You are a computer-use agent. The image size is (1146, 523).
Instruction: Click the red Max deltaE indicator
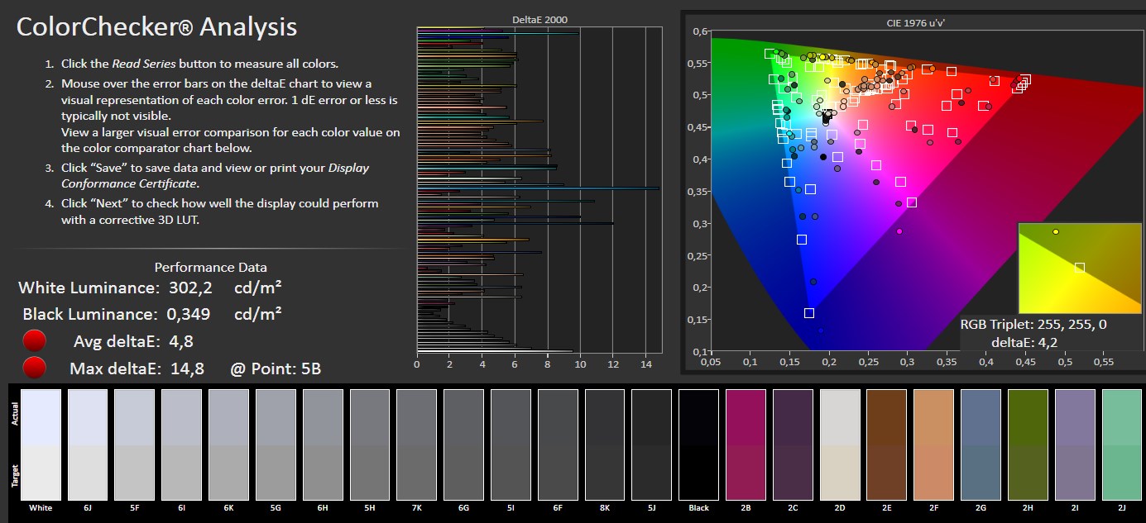coord(34,368)
